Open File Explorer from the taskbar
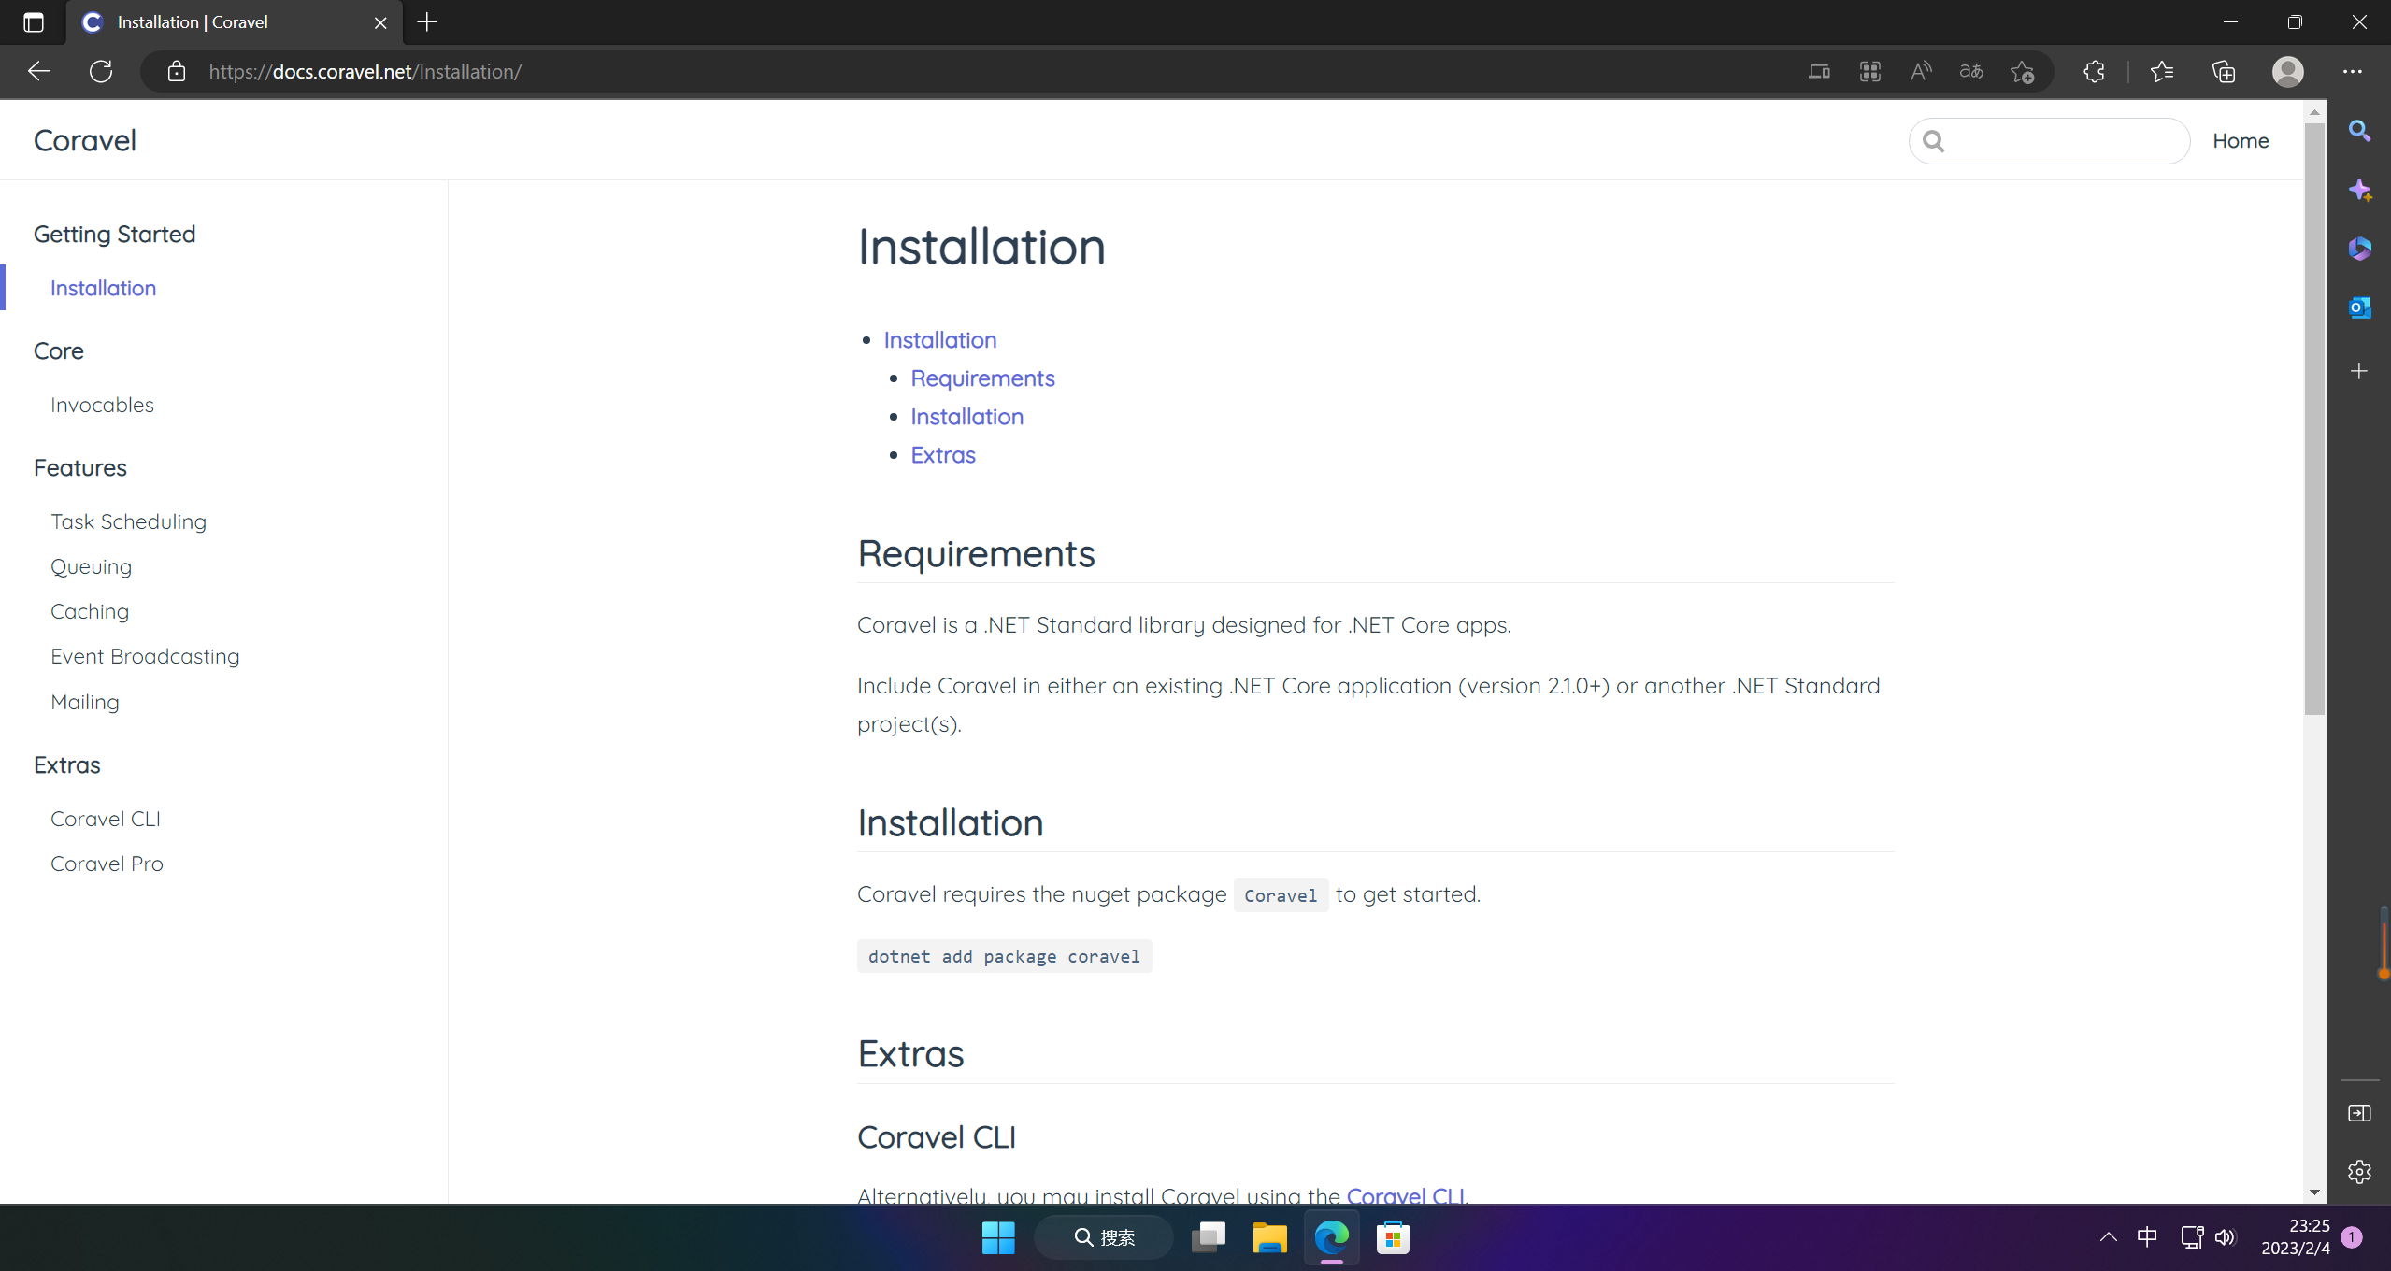The image size is (2391, 1271). [x=1269, y=1237]
